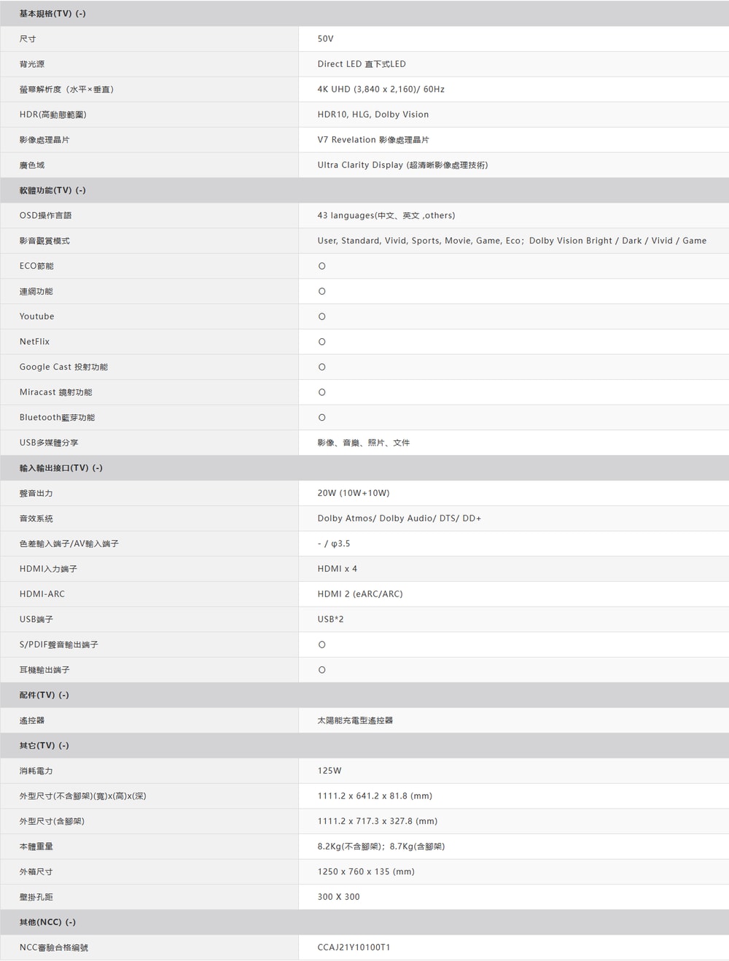Click the circle mark in NetFlix row
The width and height of the screenshot is (729, 961).
(322, 342)
